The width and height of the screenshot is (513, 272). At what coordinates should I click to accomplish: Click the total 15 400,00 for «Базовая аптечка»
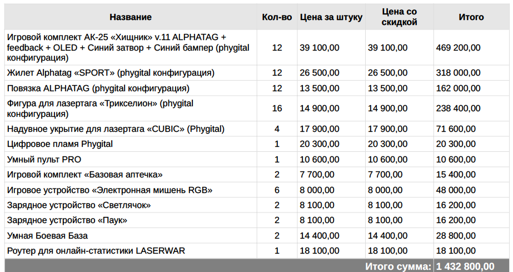[x=456, y=175]
